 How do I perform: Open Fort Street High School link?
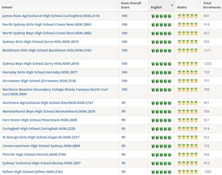tap(40, 120)
